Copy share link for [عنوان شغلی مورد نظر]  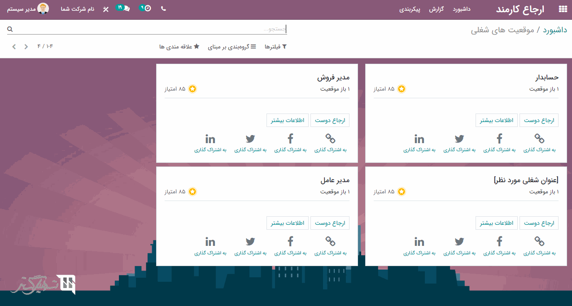tap(539, 245)
